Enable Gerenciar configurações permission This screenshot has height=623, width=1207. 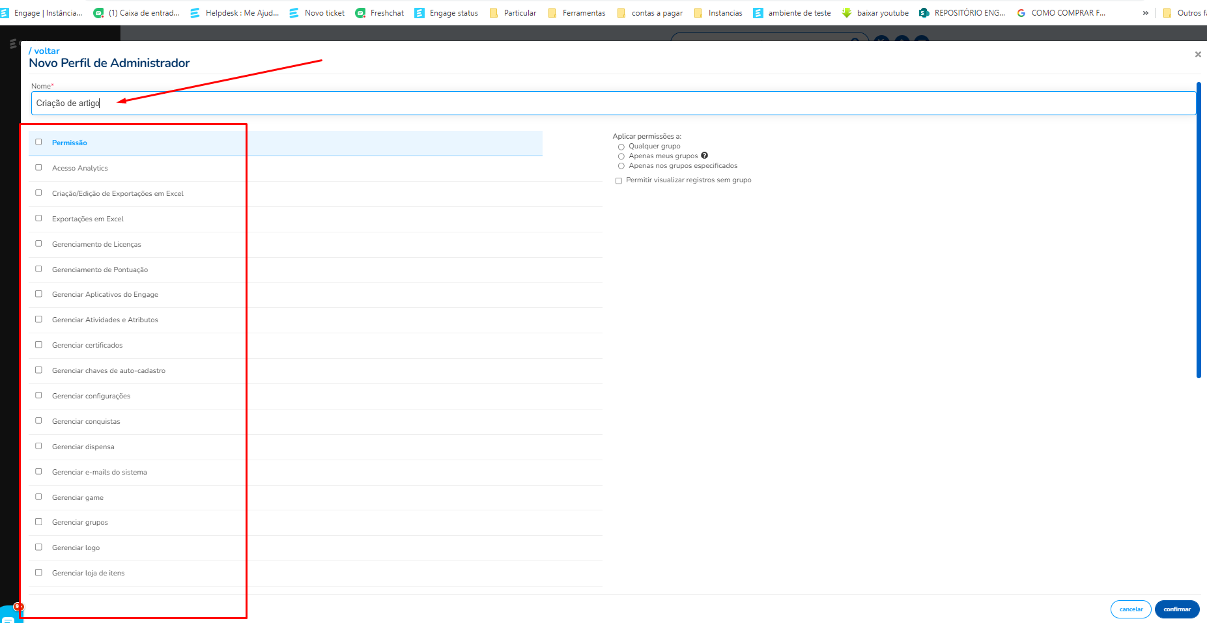38,395
